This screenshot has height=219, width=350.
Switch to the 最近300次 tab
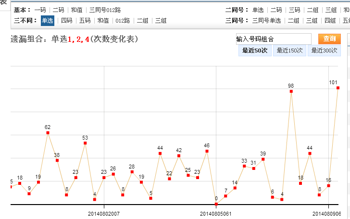coord(324,51)
